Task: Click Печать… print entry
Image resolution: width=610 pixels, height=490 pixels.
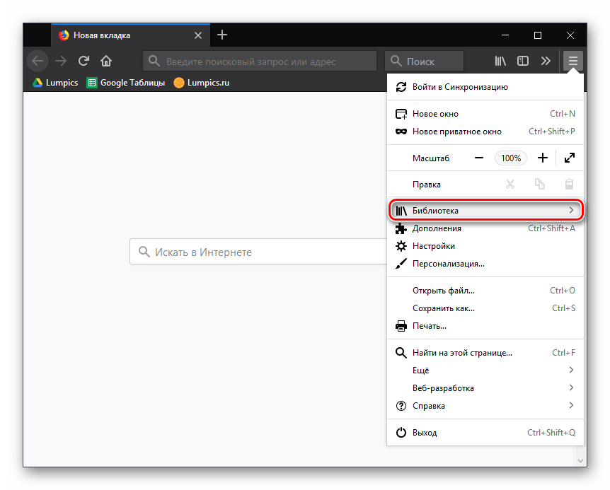Action: click(x=485, y=326)
